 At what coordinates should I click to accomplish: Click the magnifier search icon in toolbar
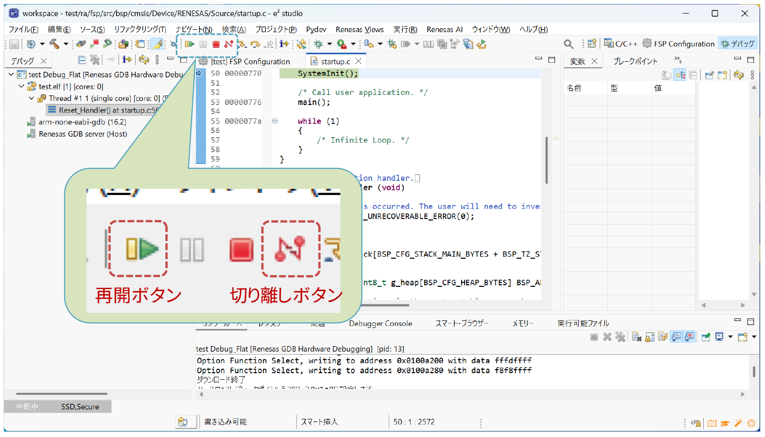[x=568, y=44]
